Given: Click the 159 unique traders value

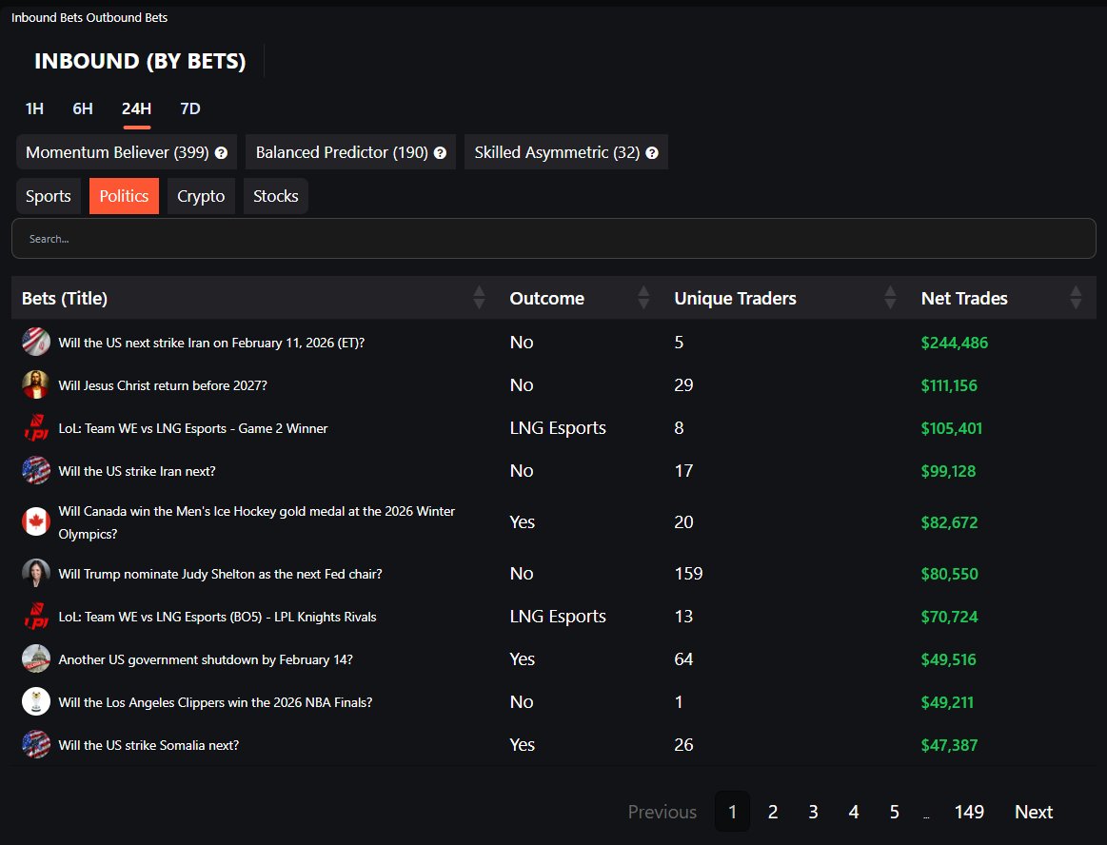Looking at the screenshot, I should click(x=688, y=573).
